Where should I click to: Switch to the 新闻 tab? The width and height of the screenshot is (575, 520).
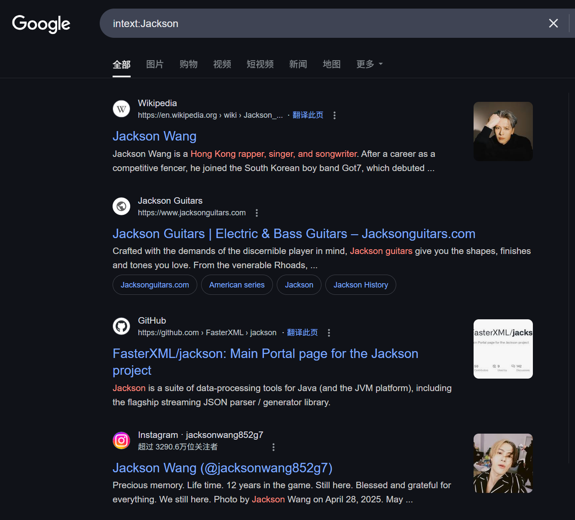(x=298, y=64)
